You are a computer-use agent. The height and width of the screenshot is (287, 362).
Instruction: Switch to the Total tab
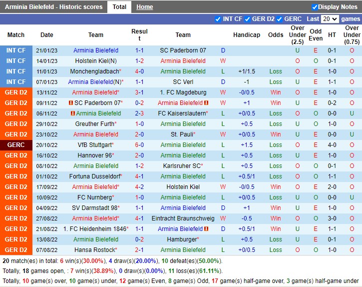pyautogui.click(x=119, y=7)
